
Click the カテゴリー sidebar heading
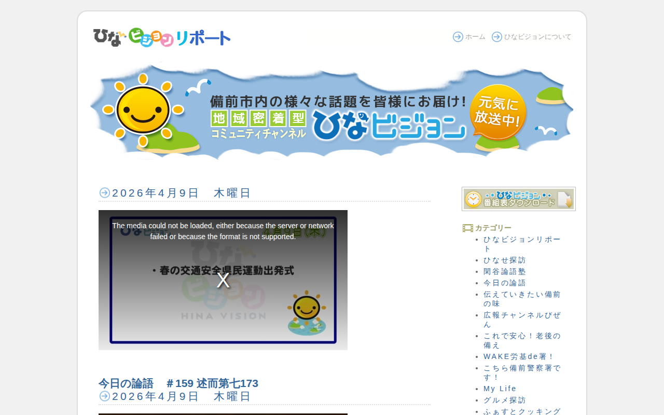point(493,228)
